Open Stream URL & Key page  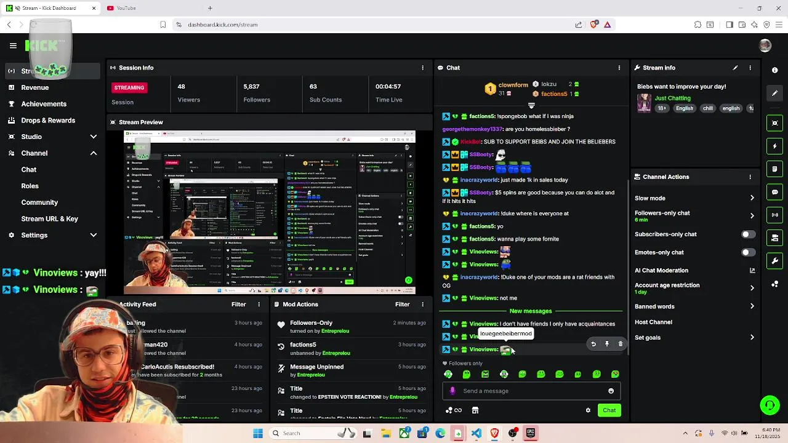(x=49, y=218)
